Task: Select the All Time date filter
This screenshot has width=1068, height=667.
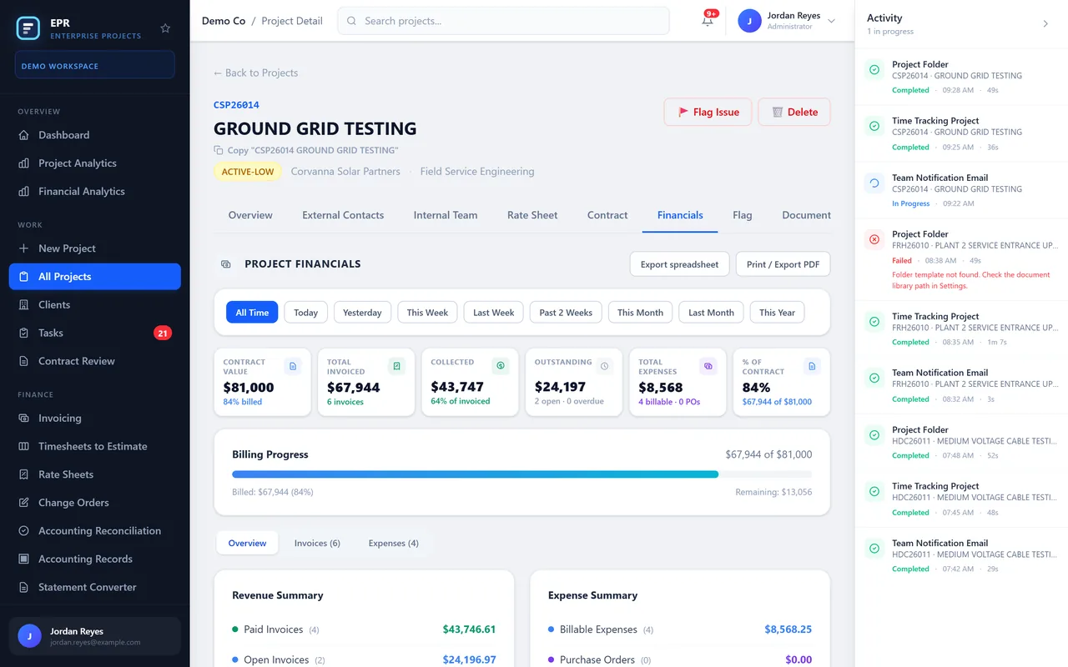Action: tap(252, 313)
